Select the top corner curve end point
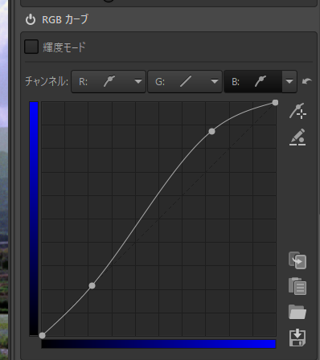This screenshot has width=320, height=360. 275,103
